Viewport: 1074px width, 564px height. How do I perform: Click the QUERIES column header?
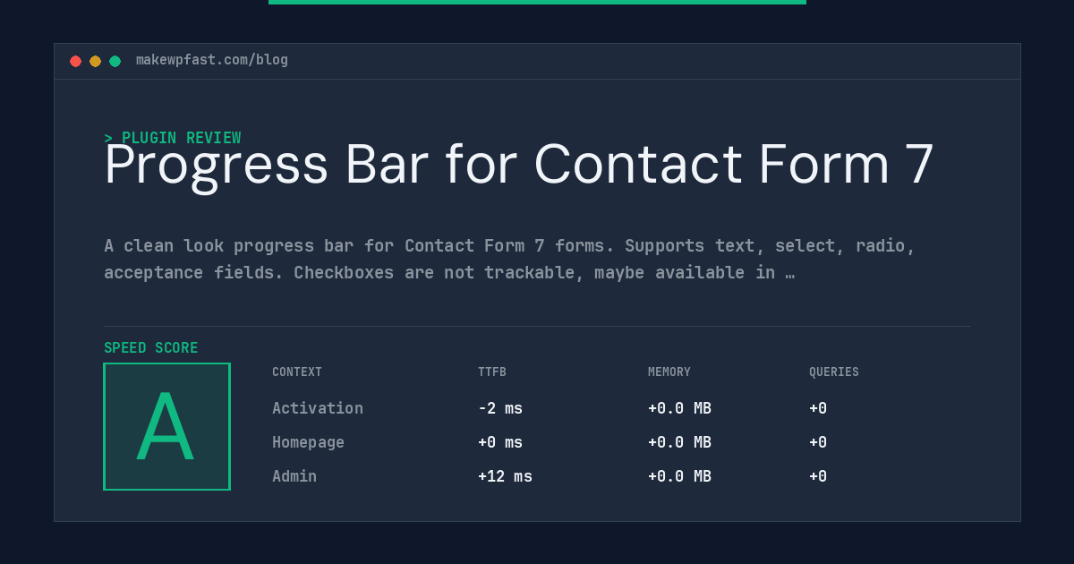[x=834, y=372]
